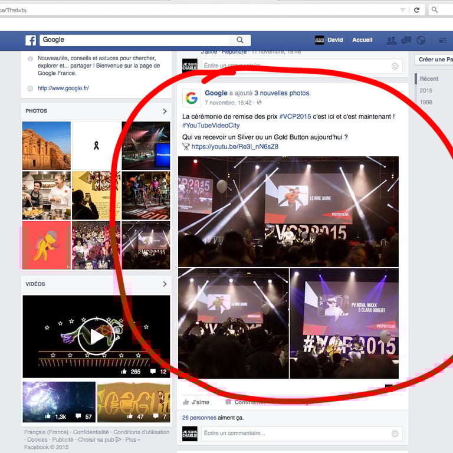Select 1998 in timeline navigation
The image size is (453, 453).
(426, 102)
